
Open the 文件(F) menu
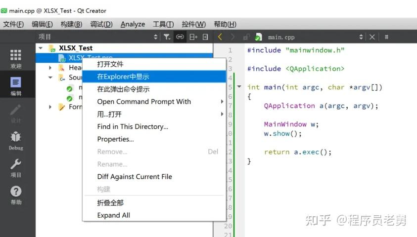(13, 24)
